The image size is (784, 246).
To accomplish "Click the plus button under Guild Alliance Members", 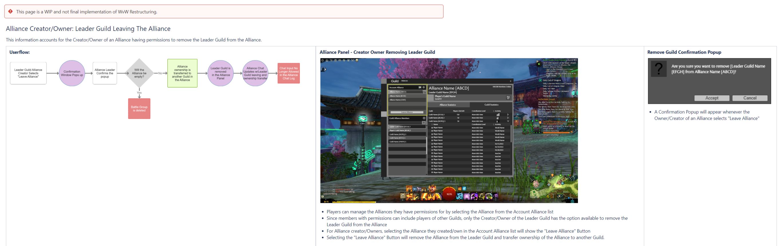I will tap(424, 122).
